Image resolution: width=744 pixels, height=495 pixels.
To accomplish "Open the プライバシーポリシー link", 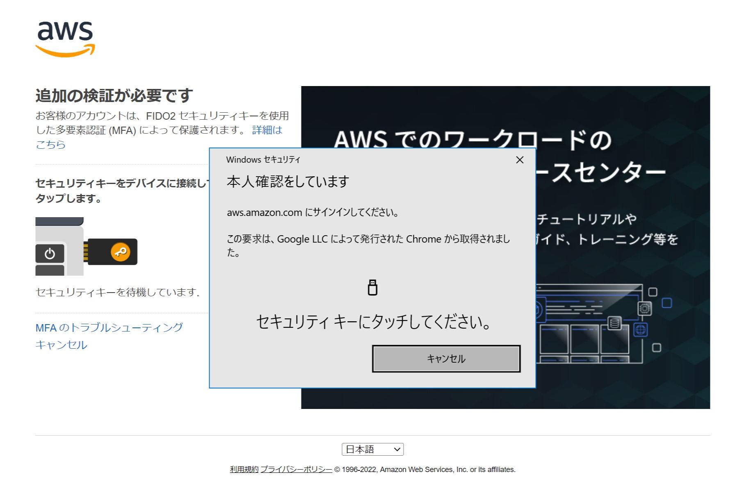I will [296, 469].
